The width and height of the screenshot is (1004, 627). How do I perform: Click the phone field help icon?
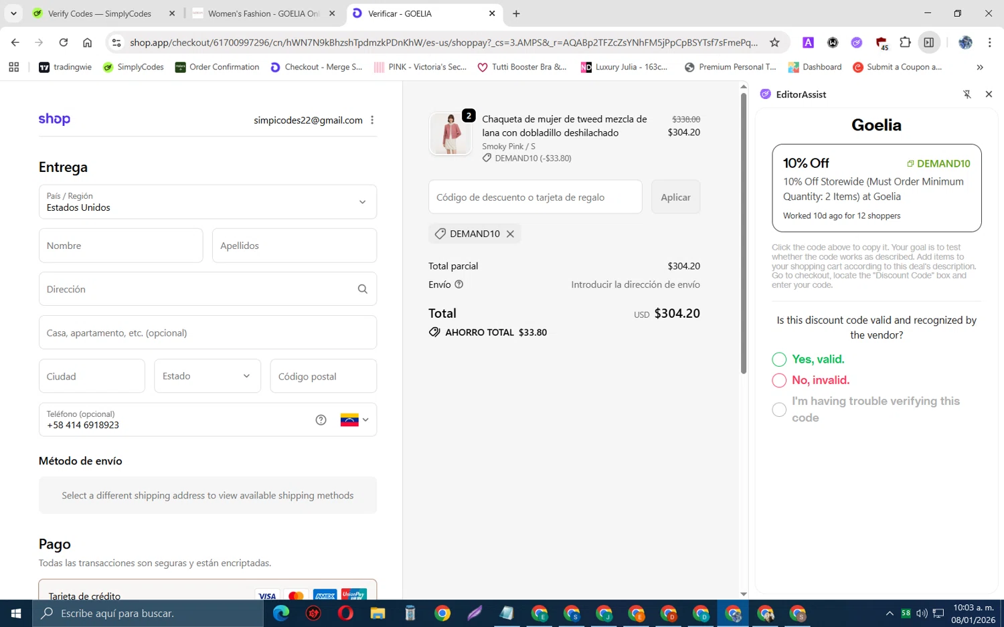[x=321, y=420]
